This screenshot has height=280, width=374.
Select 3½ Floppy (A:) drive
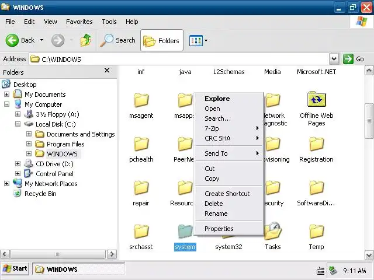(57, 114)
